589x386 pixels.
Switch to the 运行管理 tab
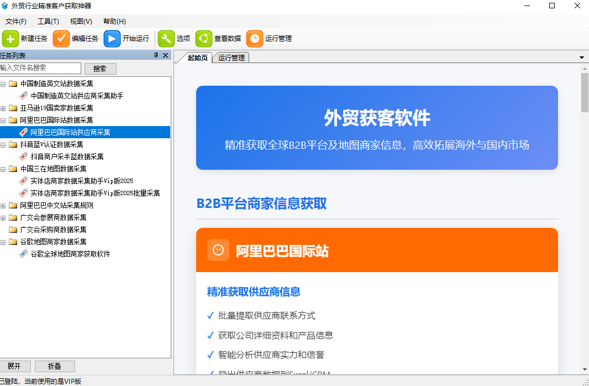click(230, 57)
